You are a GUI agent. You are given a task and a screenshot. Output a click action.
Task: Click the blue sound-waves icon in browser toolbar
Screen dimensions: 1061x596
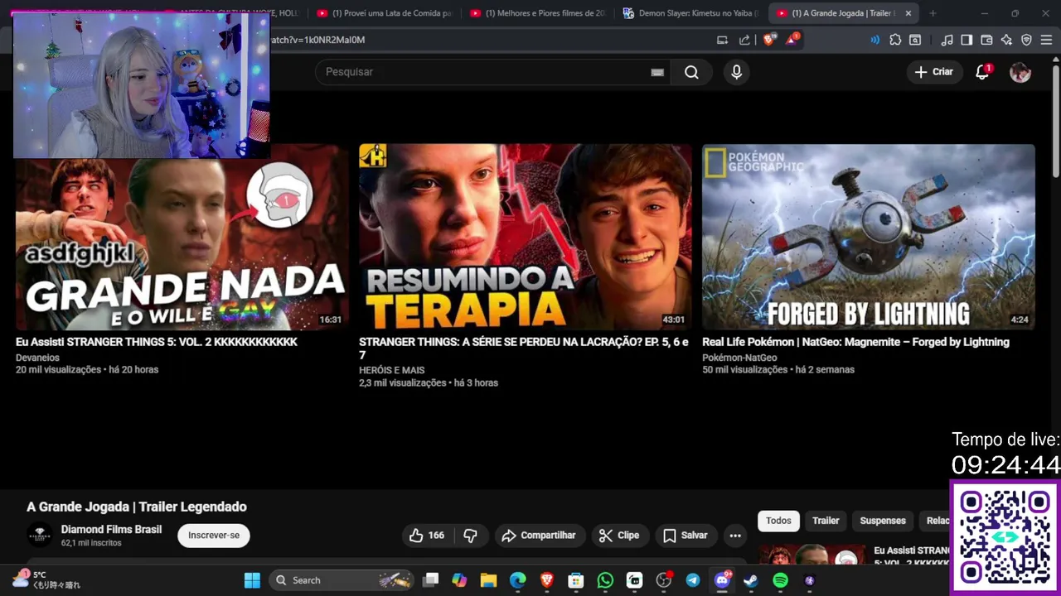coord(874,40)
